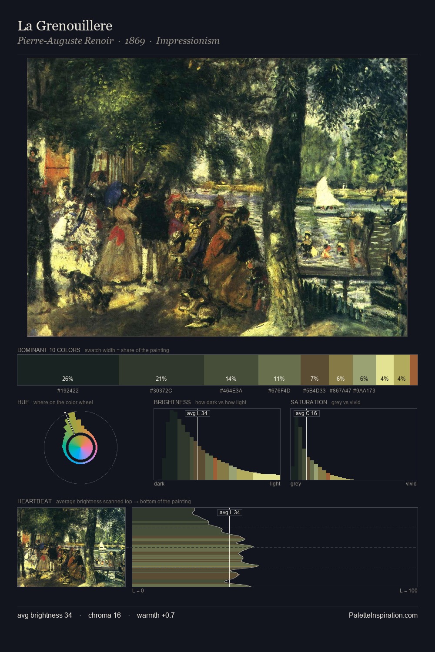
Task: Click the hue color wheel chart
Action: click(x=80, y=447)
